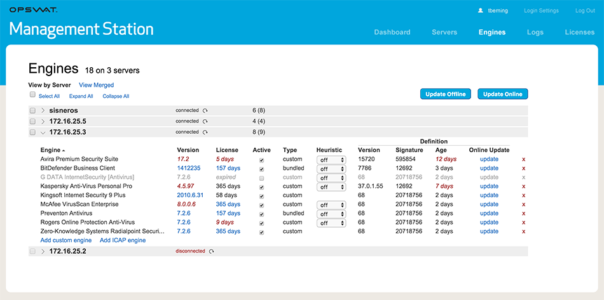Click the tbeming username
This screenshot has height=300, width=604.
497,11
